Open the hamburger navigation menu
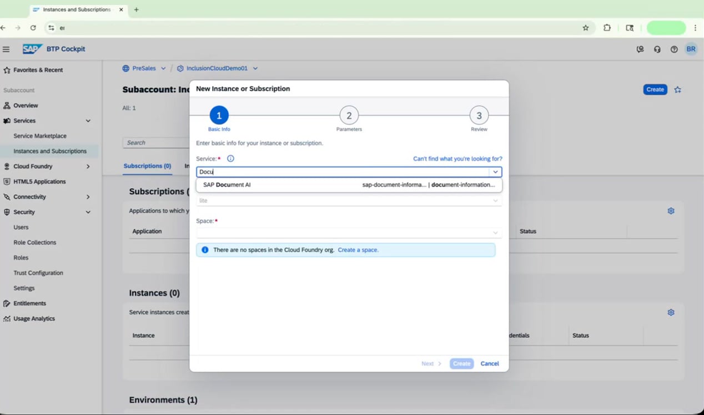This screenshot has height=415, width=704. pos(6,49)
